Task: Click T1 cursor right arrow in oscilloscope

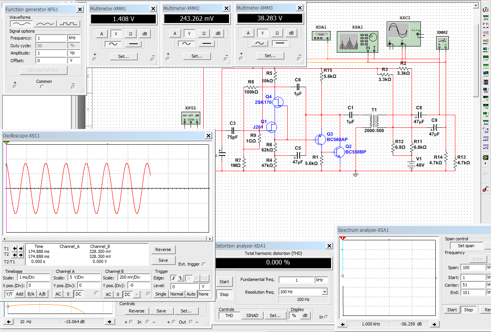Action: tap(21, 248)
